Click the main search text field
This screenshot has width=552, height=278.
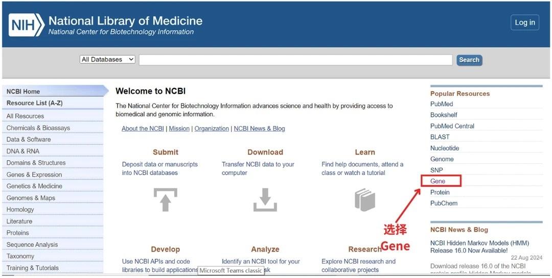coord(295,60)
